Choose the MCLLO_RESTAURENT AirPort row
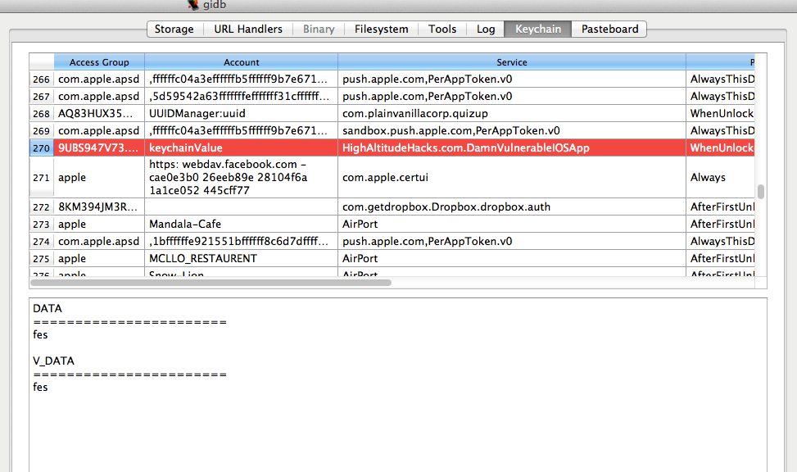This screenshot has height=472, width=797. click(x=241, y=259)
